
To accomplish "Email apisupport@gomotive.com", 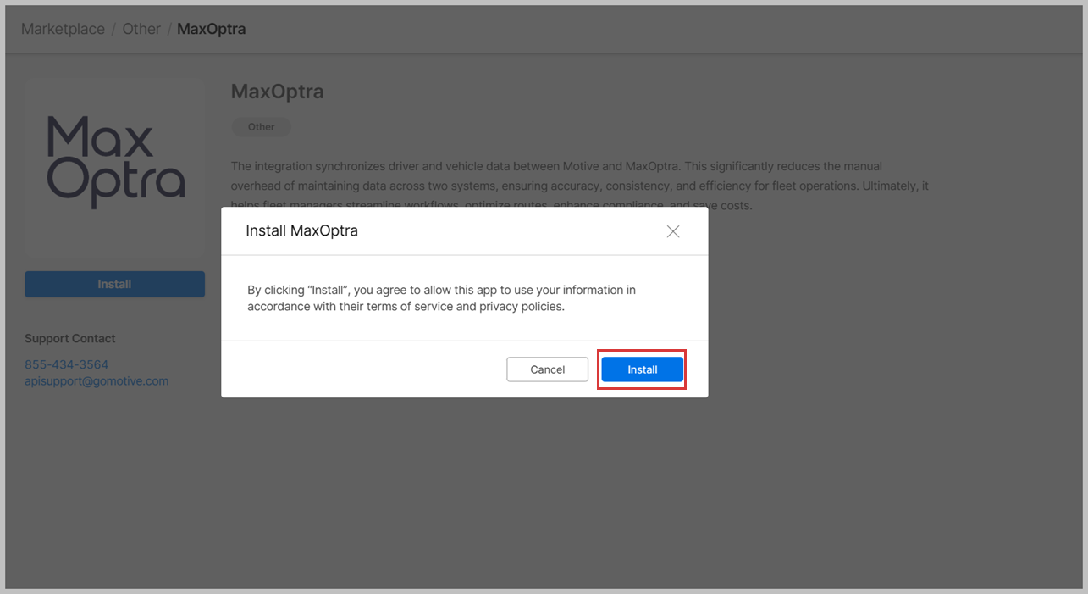I will (97, 381).
